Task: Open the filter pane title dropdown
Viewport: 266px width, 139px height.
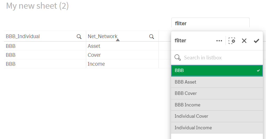Action: pyautogui.click(x=210, y=23)
